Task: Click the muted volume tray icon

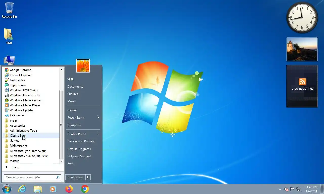Action: [286, 189]
